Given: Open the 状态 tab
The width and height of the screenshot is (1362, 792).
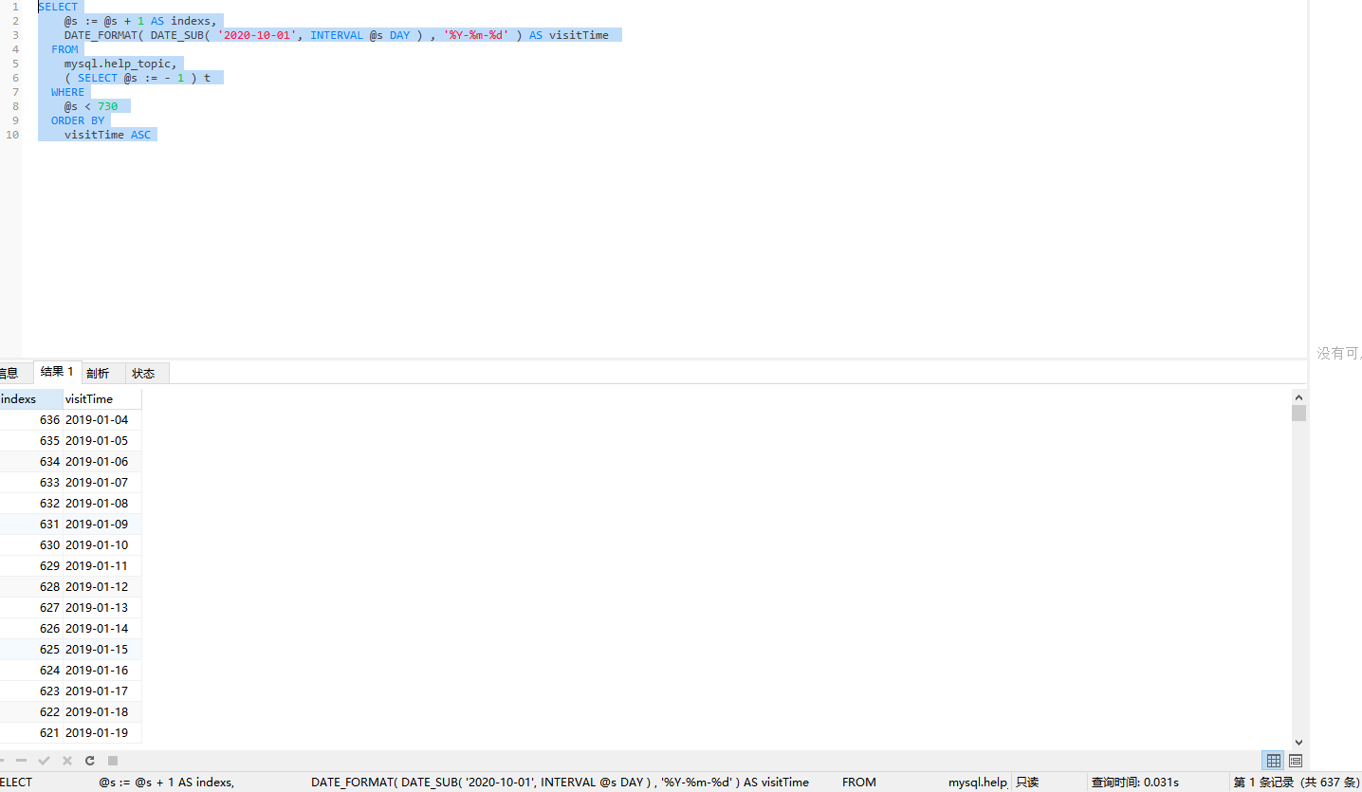Looking at the screenshot, I should 143,373.
